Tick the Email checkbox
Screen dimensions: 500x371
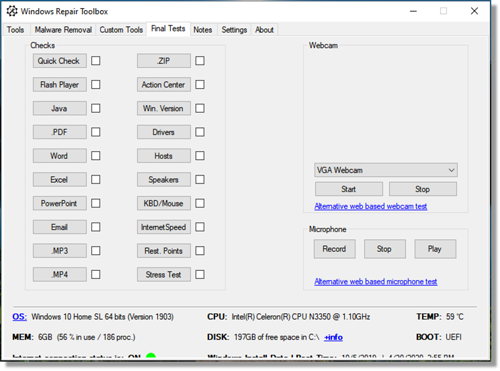point(95,227)
